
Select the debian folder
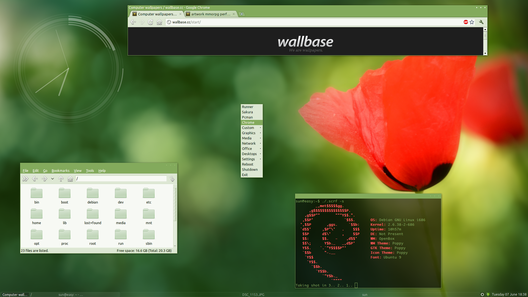pyautogui.click(x=93, y=196)
